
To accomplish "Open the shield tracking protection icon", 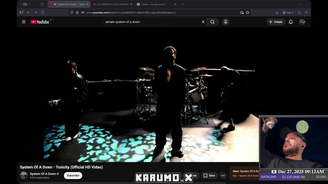I will coord(72,13).
